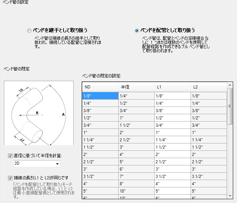Click the L1 cell in the 2" row
The image size is (237, 203).
(173, 155)
